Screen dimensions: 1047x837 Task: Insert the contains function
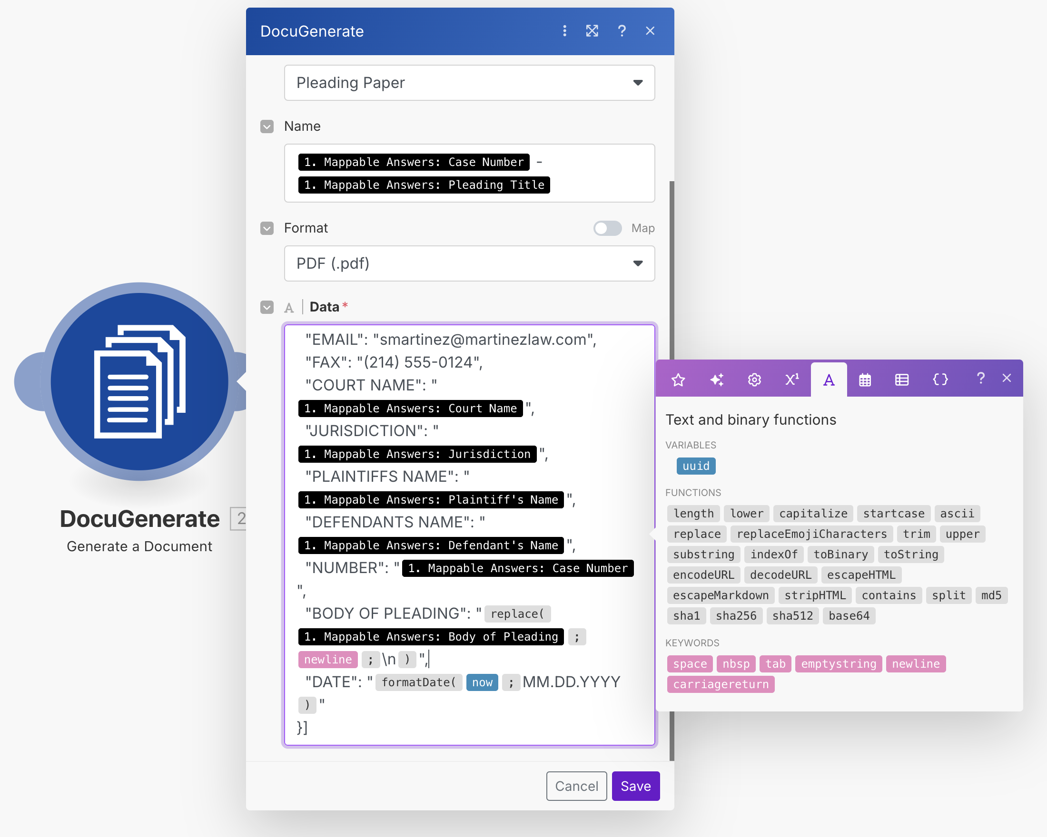(x=889, y=595)
